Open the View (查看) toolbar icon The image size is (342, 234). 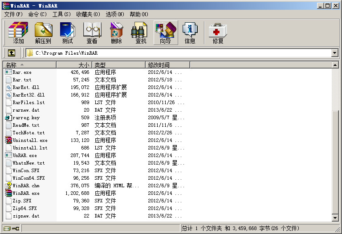click(x=92, y=32)
